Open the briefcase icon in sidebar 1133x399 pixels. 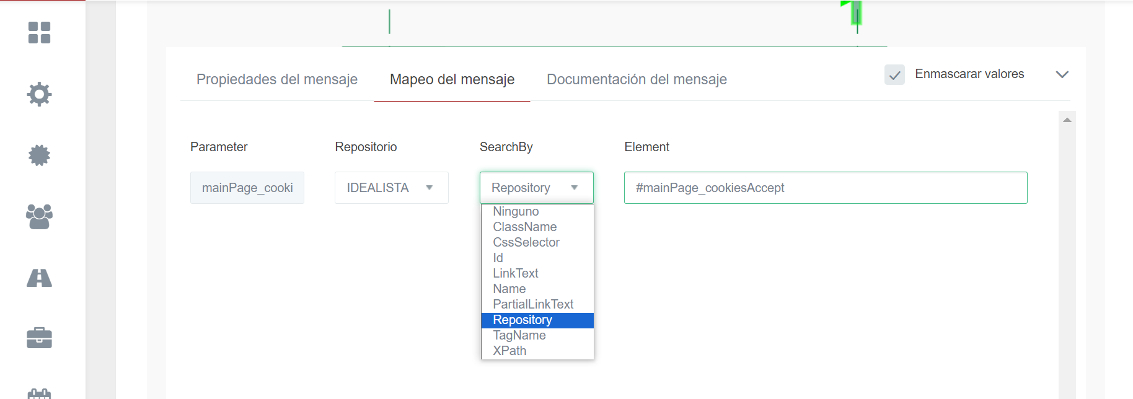click(39, 338)
